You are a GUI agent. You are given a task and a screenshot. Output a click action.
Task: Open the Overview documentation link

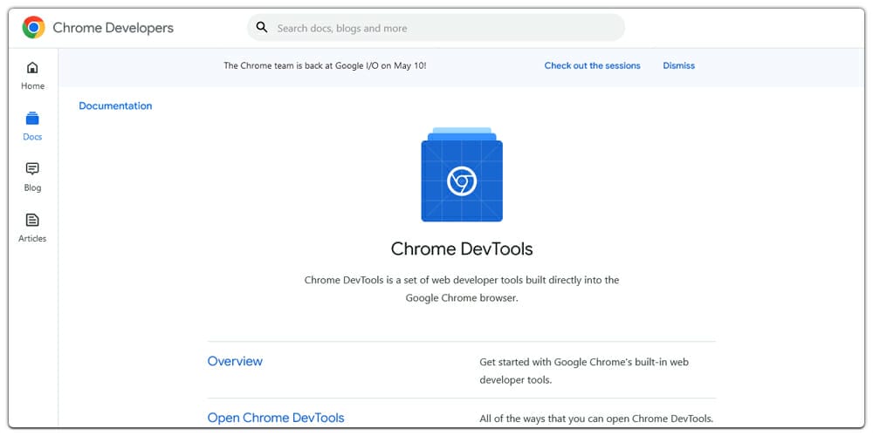[235, 361]
